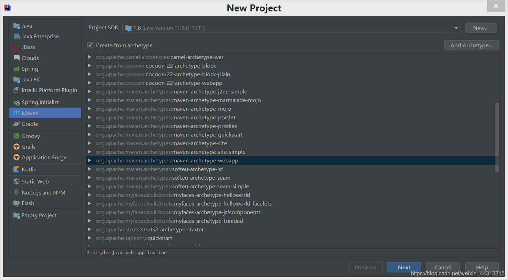Click the Clouds speech-bubble icon
Image resolution: width=508 pixels, height=280 pixels.
click(x=17, y=58)
